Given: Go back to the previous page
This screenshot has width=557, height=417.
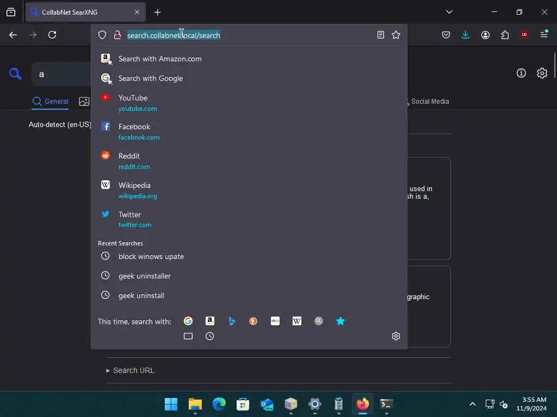Looking at the screenshot, I should (13, 35).
